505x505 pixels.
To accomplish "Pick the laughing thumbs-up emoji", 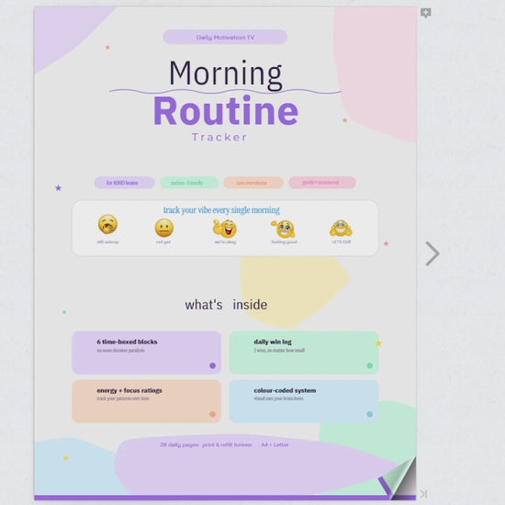I will click(x=225, y=229).
